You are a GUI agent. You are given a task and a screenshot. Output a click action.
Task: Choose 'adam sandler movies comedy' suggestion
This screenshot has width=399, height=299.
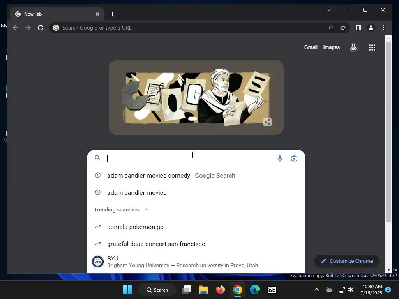point(196,176)
